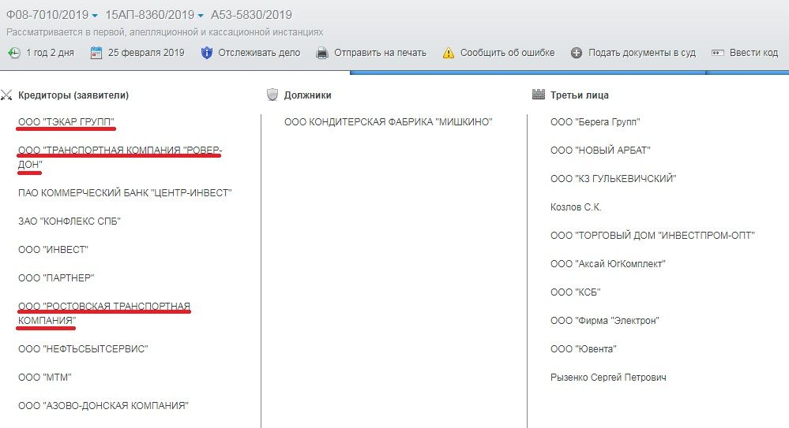
Task: Click the shield icon beside Должники
Action: pyautogui.click(x=272, y=95)
